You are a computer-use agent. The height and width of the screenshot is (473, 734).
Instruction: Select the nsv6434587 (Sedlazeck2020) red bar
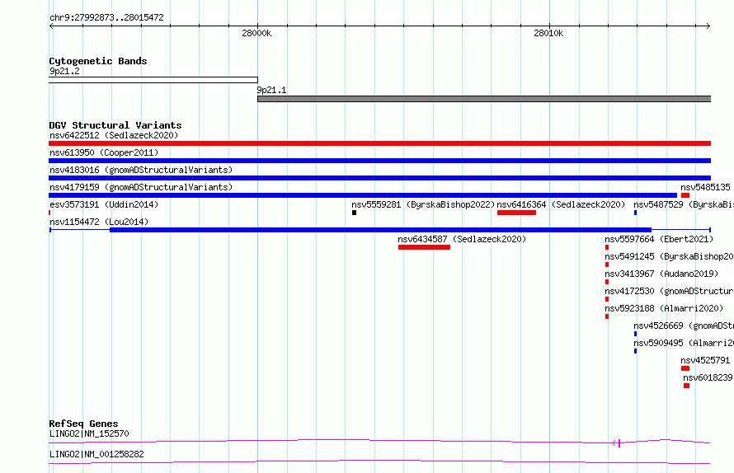click(424, 247)
